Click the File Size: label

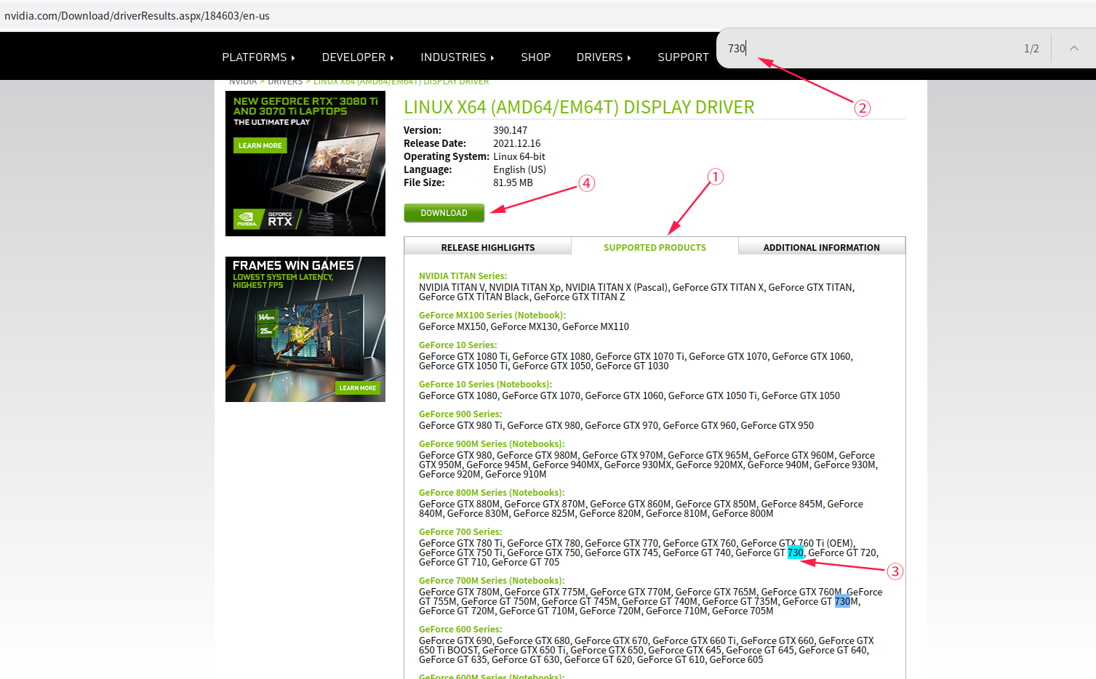[424, 182]
